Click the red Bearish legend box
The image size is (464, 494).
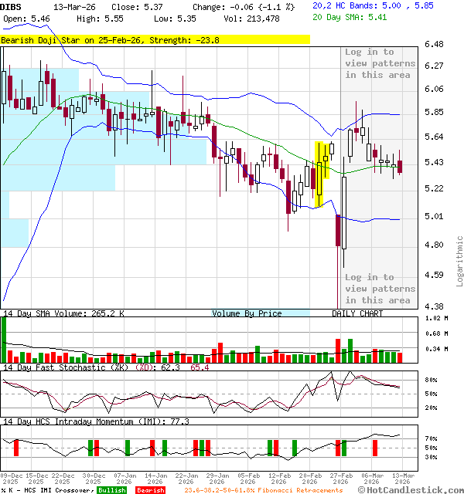tap(149, 490)
